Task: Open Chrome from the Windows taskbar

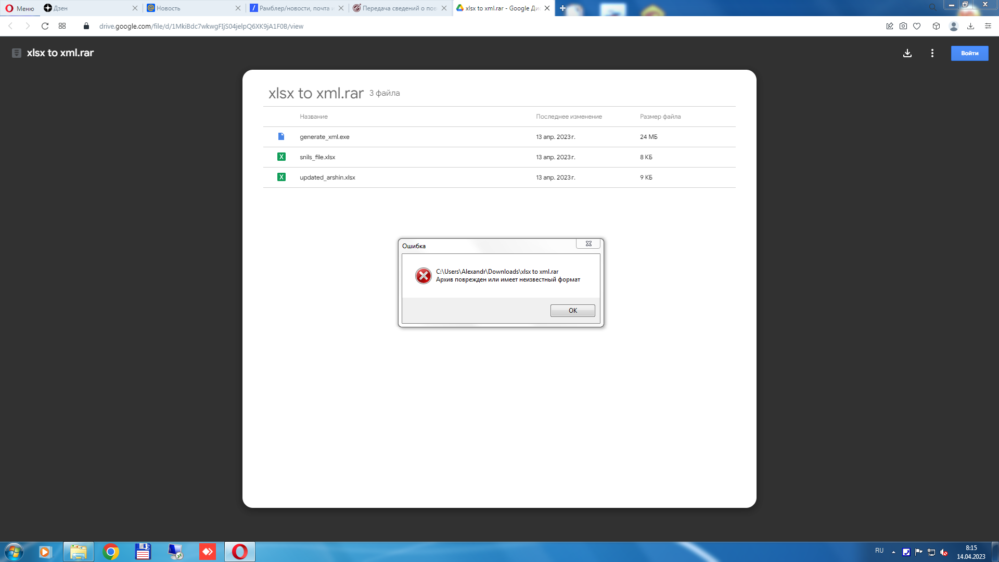Action: [x=111, y=552]
